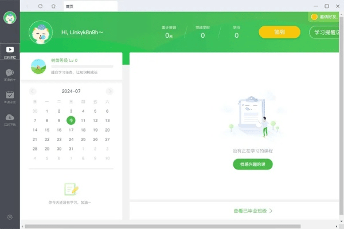Click the sidebar cat logo avatar
This screenshot has width=344, height=229.
[x=10, y=19]
